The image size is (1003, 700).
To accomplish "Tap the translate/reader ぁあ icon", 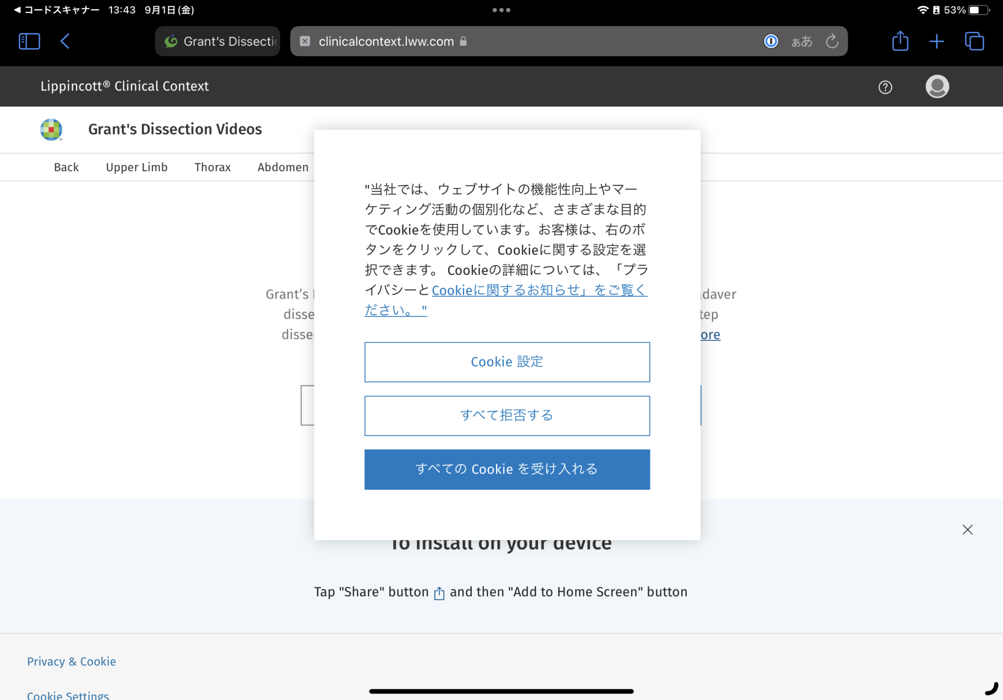I will (x=802, y=42).
